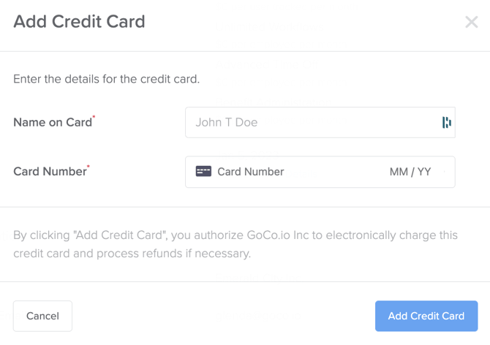
Task: Click the credit card icon in card field
Action: pos(203,172)
